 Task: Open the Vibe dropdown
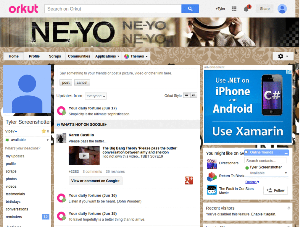(x=11, y=131)
